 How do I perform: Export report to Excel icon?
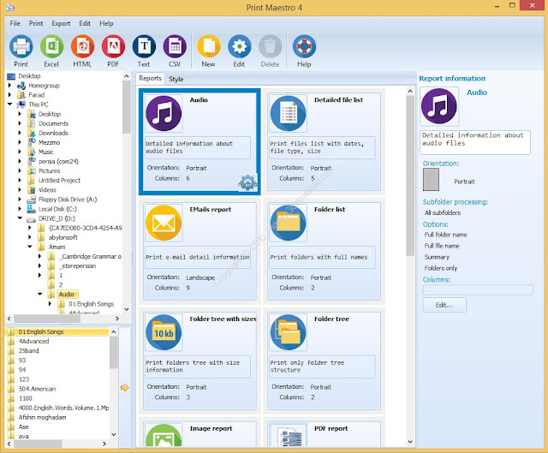51,46
